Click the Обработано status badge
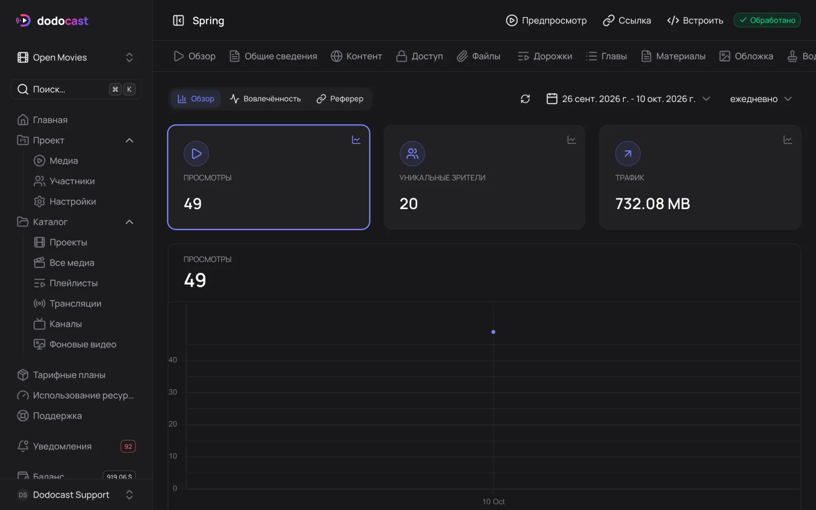This screenshot has width=816, height=510. (x=767, y=20)
